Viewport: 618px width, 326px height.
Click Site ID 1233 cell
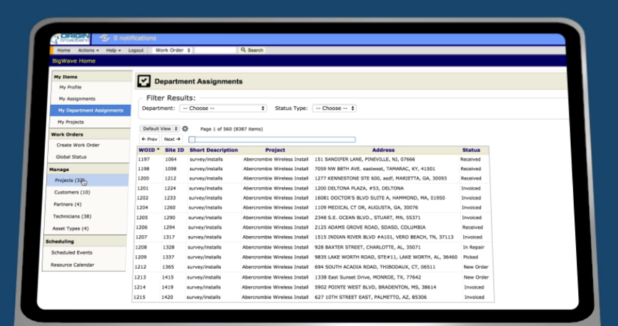pos(170,198)
